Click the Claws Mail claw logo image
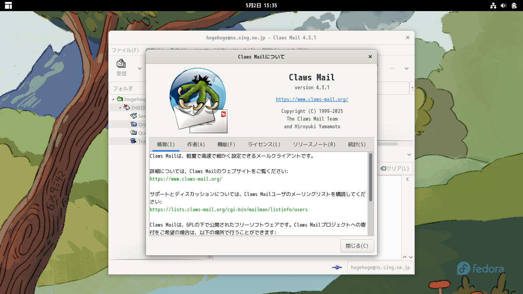 pyautogui.click(x=198, y=100)
